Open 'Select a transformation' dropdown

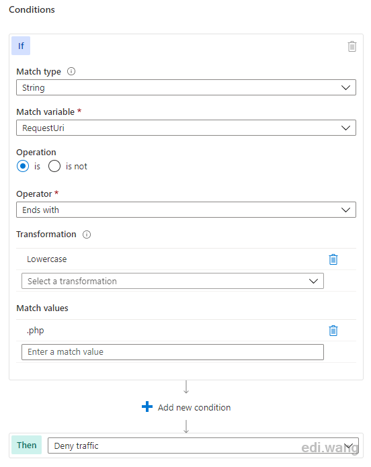coord(173,281)
